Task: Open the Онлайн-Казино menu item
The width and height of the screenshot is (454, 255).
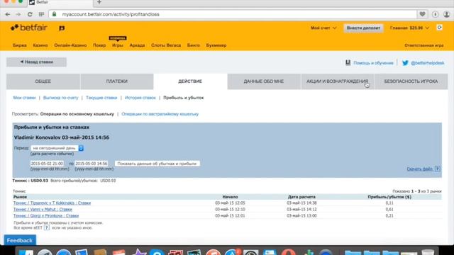Action: tap(70, 45)
